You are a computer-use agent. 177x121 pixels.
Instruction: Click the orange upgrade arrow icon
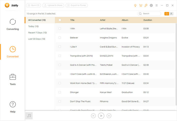pos(135,5)
